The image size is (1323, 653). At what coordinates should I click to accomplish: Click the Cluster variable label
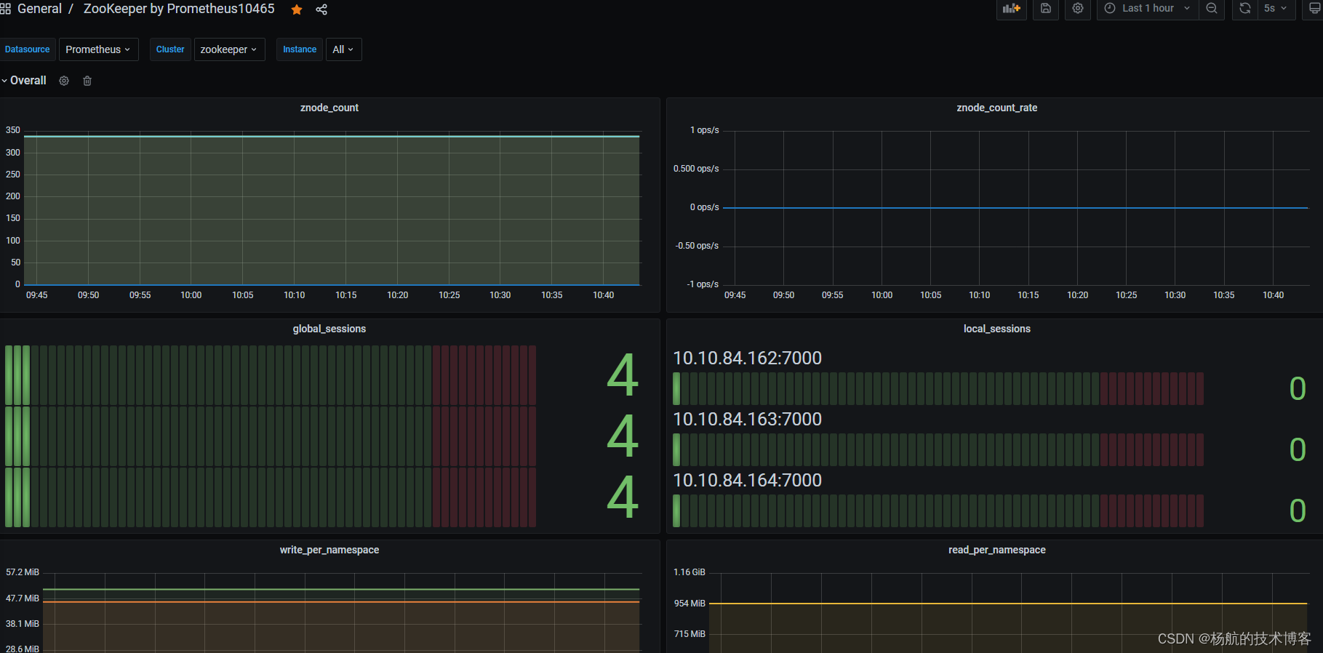170,49
